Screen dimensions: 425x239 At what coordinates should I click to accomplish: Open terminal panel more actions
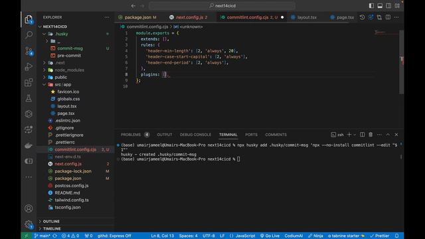379,135
